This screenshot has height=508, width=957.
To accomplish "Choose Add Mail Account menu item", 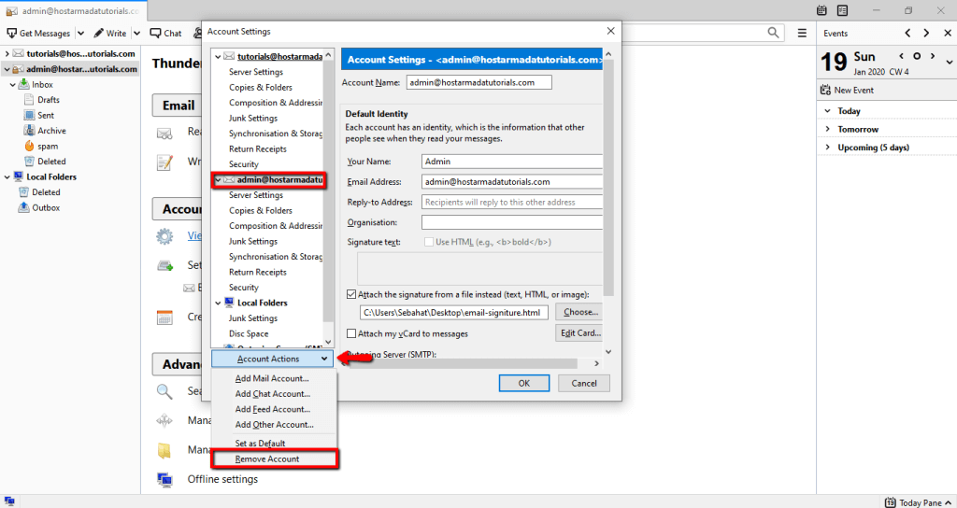I will click(272, 378).
